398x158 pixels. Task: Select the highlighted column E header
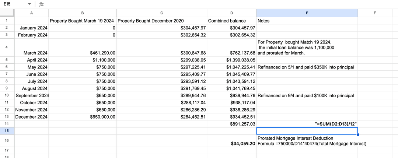[x=307, y=13]
